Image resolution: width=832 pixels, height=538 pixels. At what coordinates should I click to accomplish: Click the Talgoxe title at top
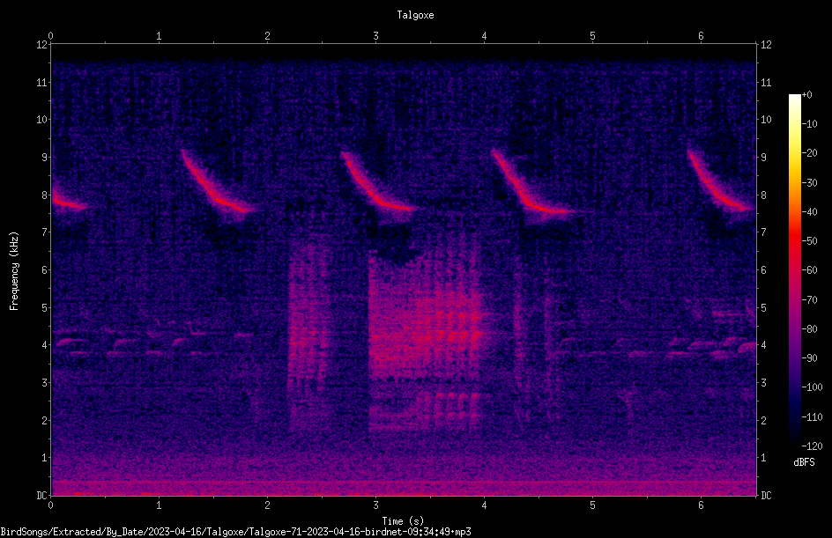(x=415, y=15)
